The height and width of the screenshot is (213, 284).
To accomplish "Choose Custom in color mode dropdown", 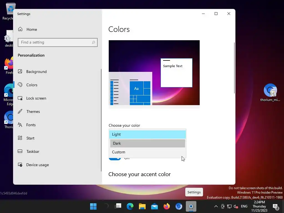I will 148,152.
